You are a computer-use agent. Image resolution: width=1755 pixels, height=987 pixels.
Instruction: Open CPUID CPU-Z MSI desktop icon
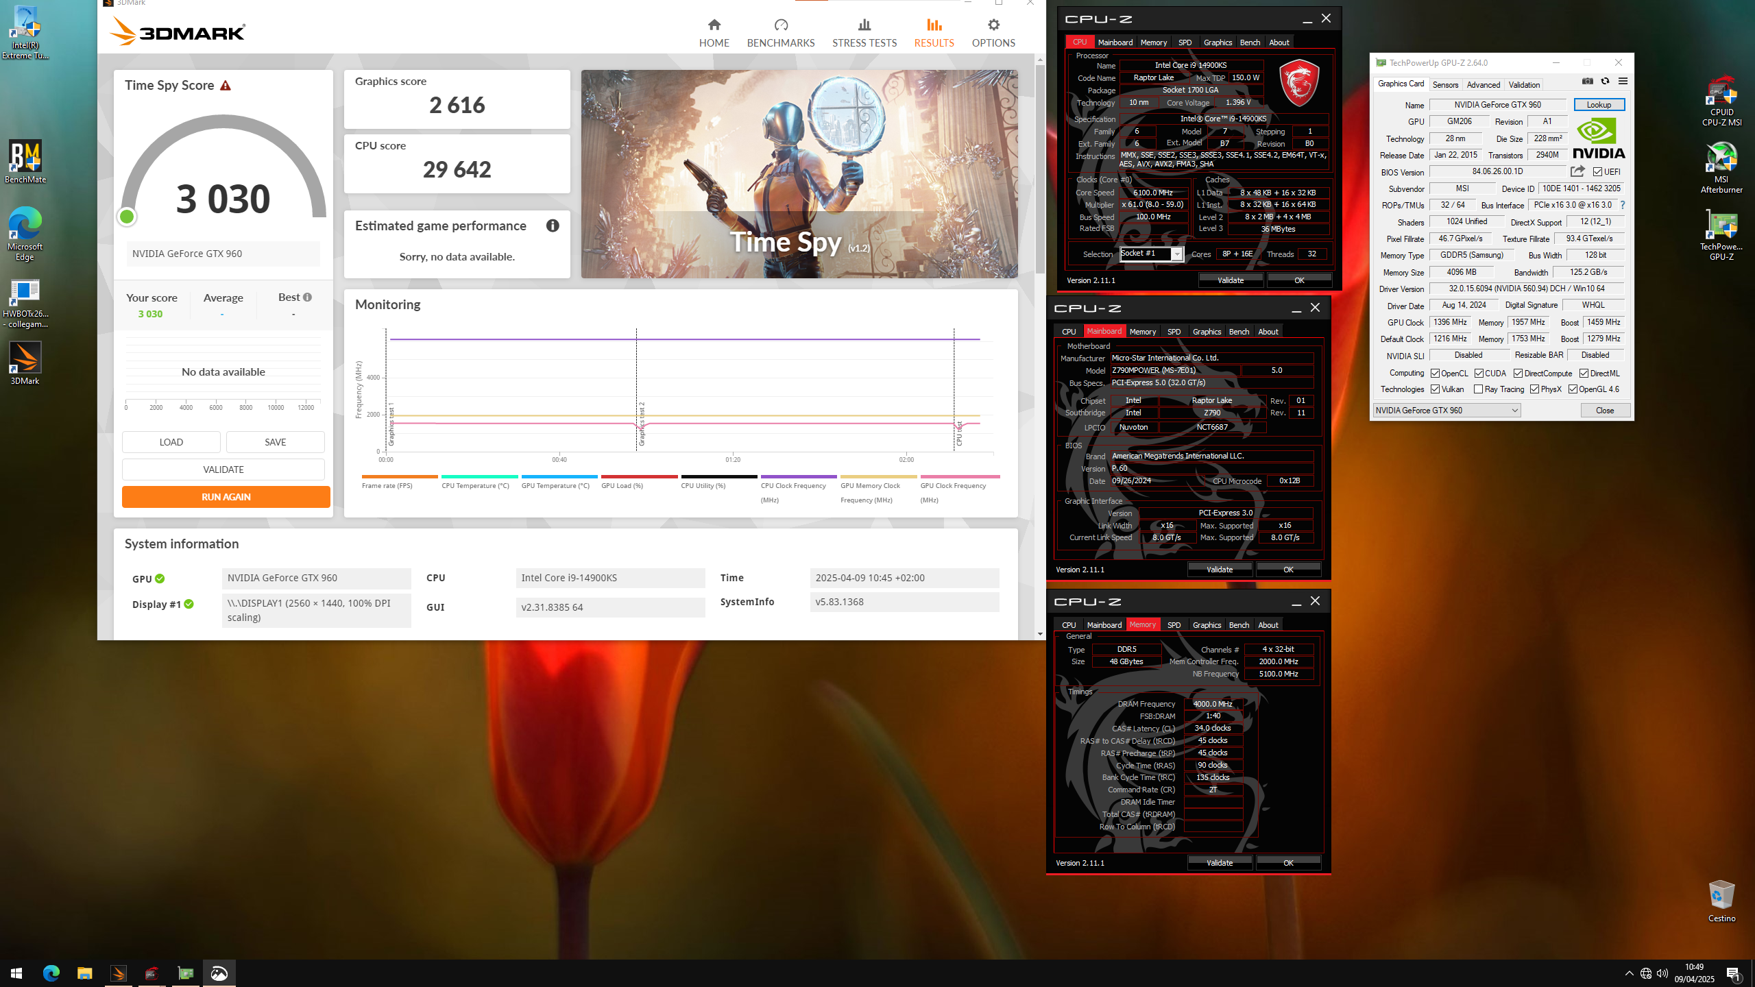[1721, 101]
